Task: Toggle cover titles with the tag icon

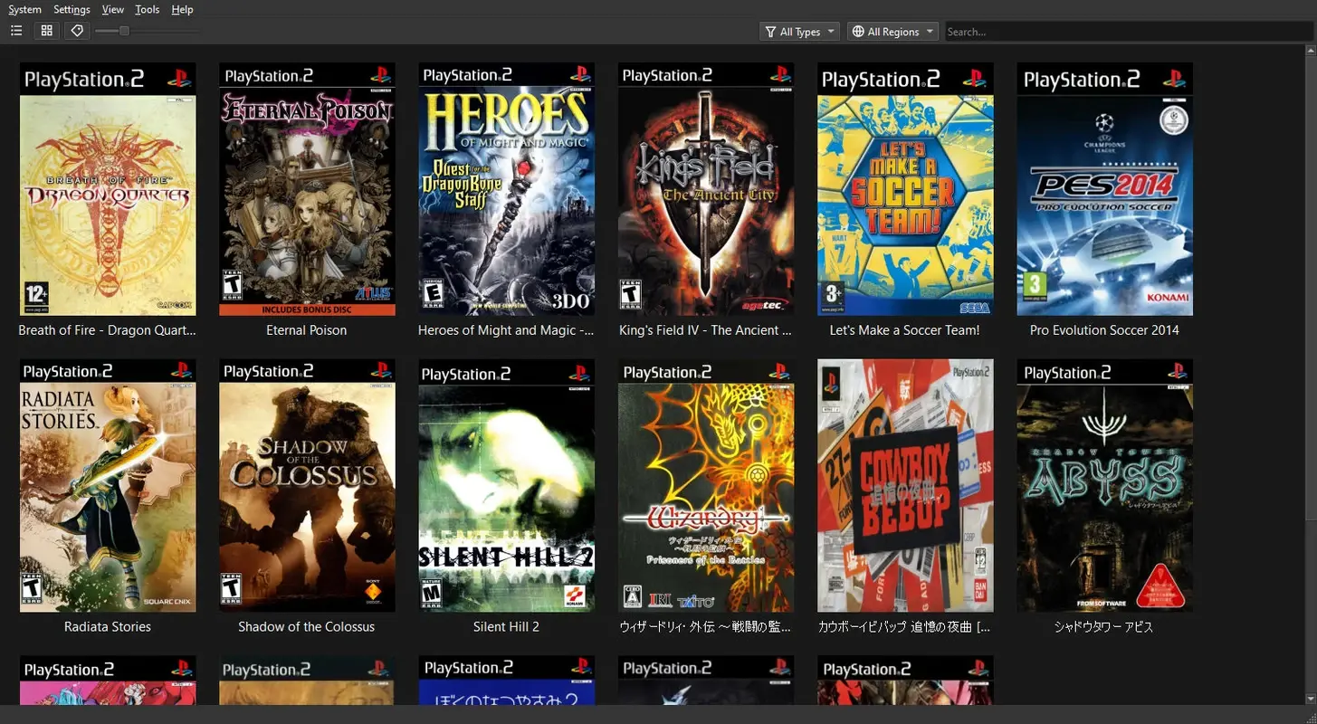Action: click(77, 30)
